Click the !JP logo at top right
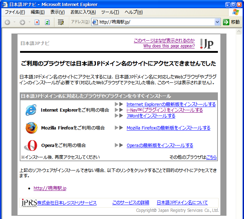244x219 pixels. coord(207,44)
